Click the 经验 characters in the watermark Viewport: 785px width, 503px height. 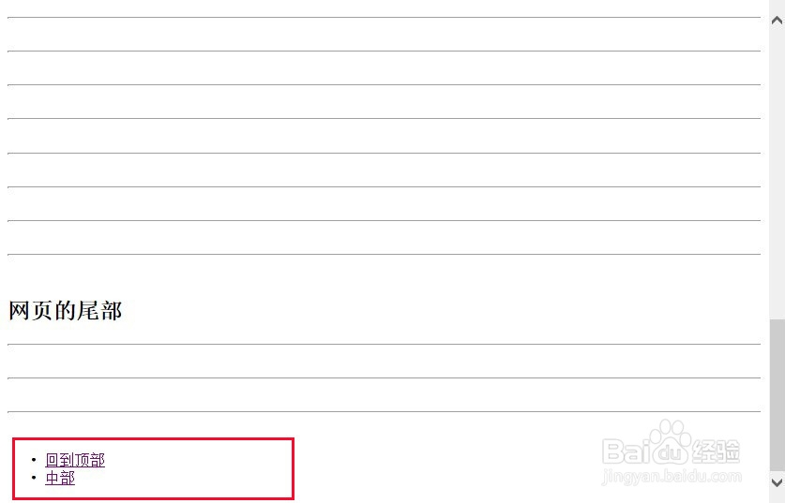[x=717, y=451]
